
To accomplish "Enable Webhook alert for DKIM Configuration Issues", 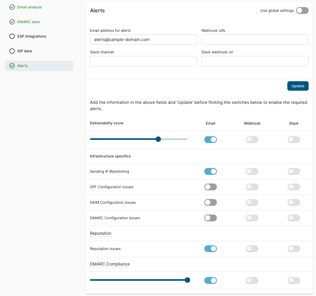I will pyautogui.click(x=252, y=202).
